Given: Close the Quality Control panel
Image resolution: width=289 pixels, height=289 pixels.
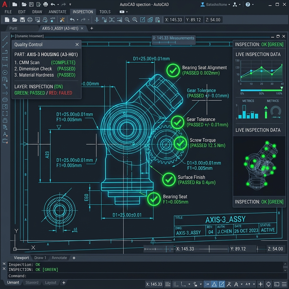Looking at the screenshot, I should point(77,44).
